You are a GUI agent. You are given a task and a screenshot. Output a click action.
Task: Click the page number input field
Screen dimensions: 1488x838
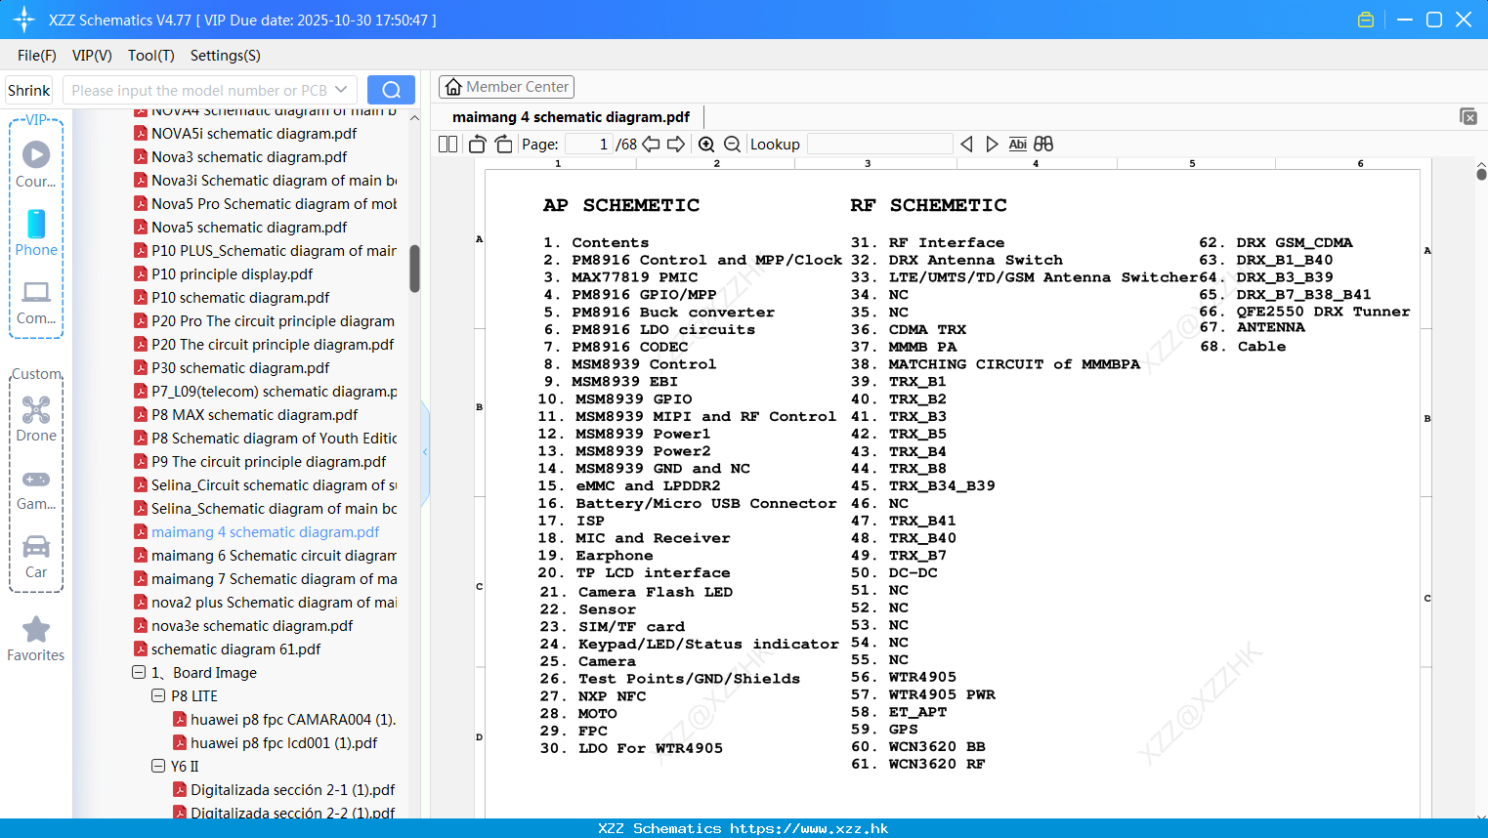pyautogui.click(x=588, y=145)
